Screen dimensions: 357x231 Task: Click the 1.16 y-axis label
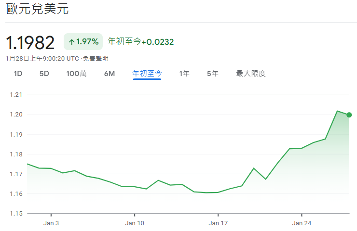[16, 194]
